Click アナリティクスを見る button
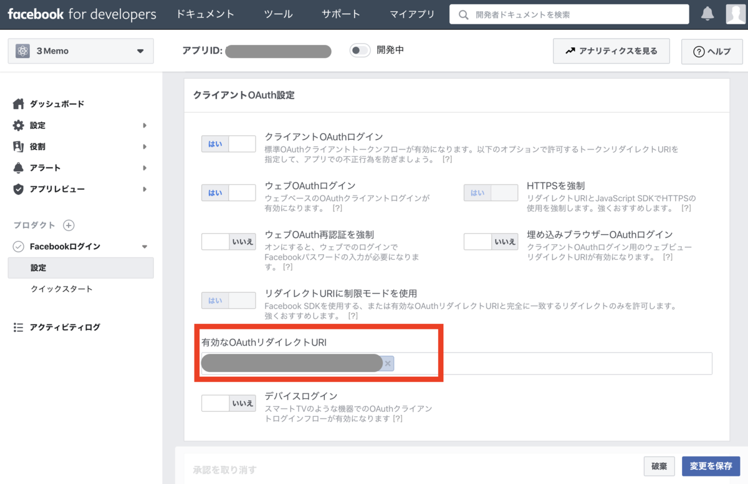 point(611,51)
